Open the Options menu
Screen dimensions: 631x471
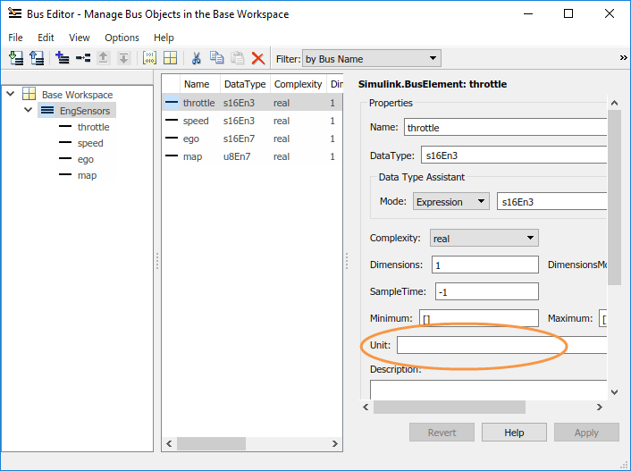point(122,38)
